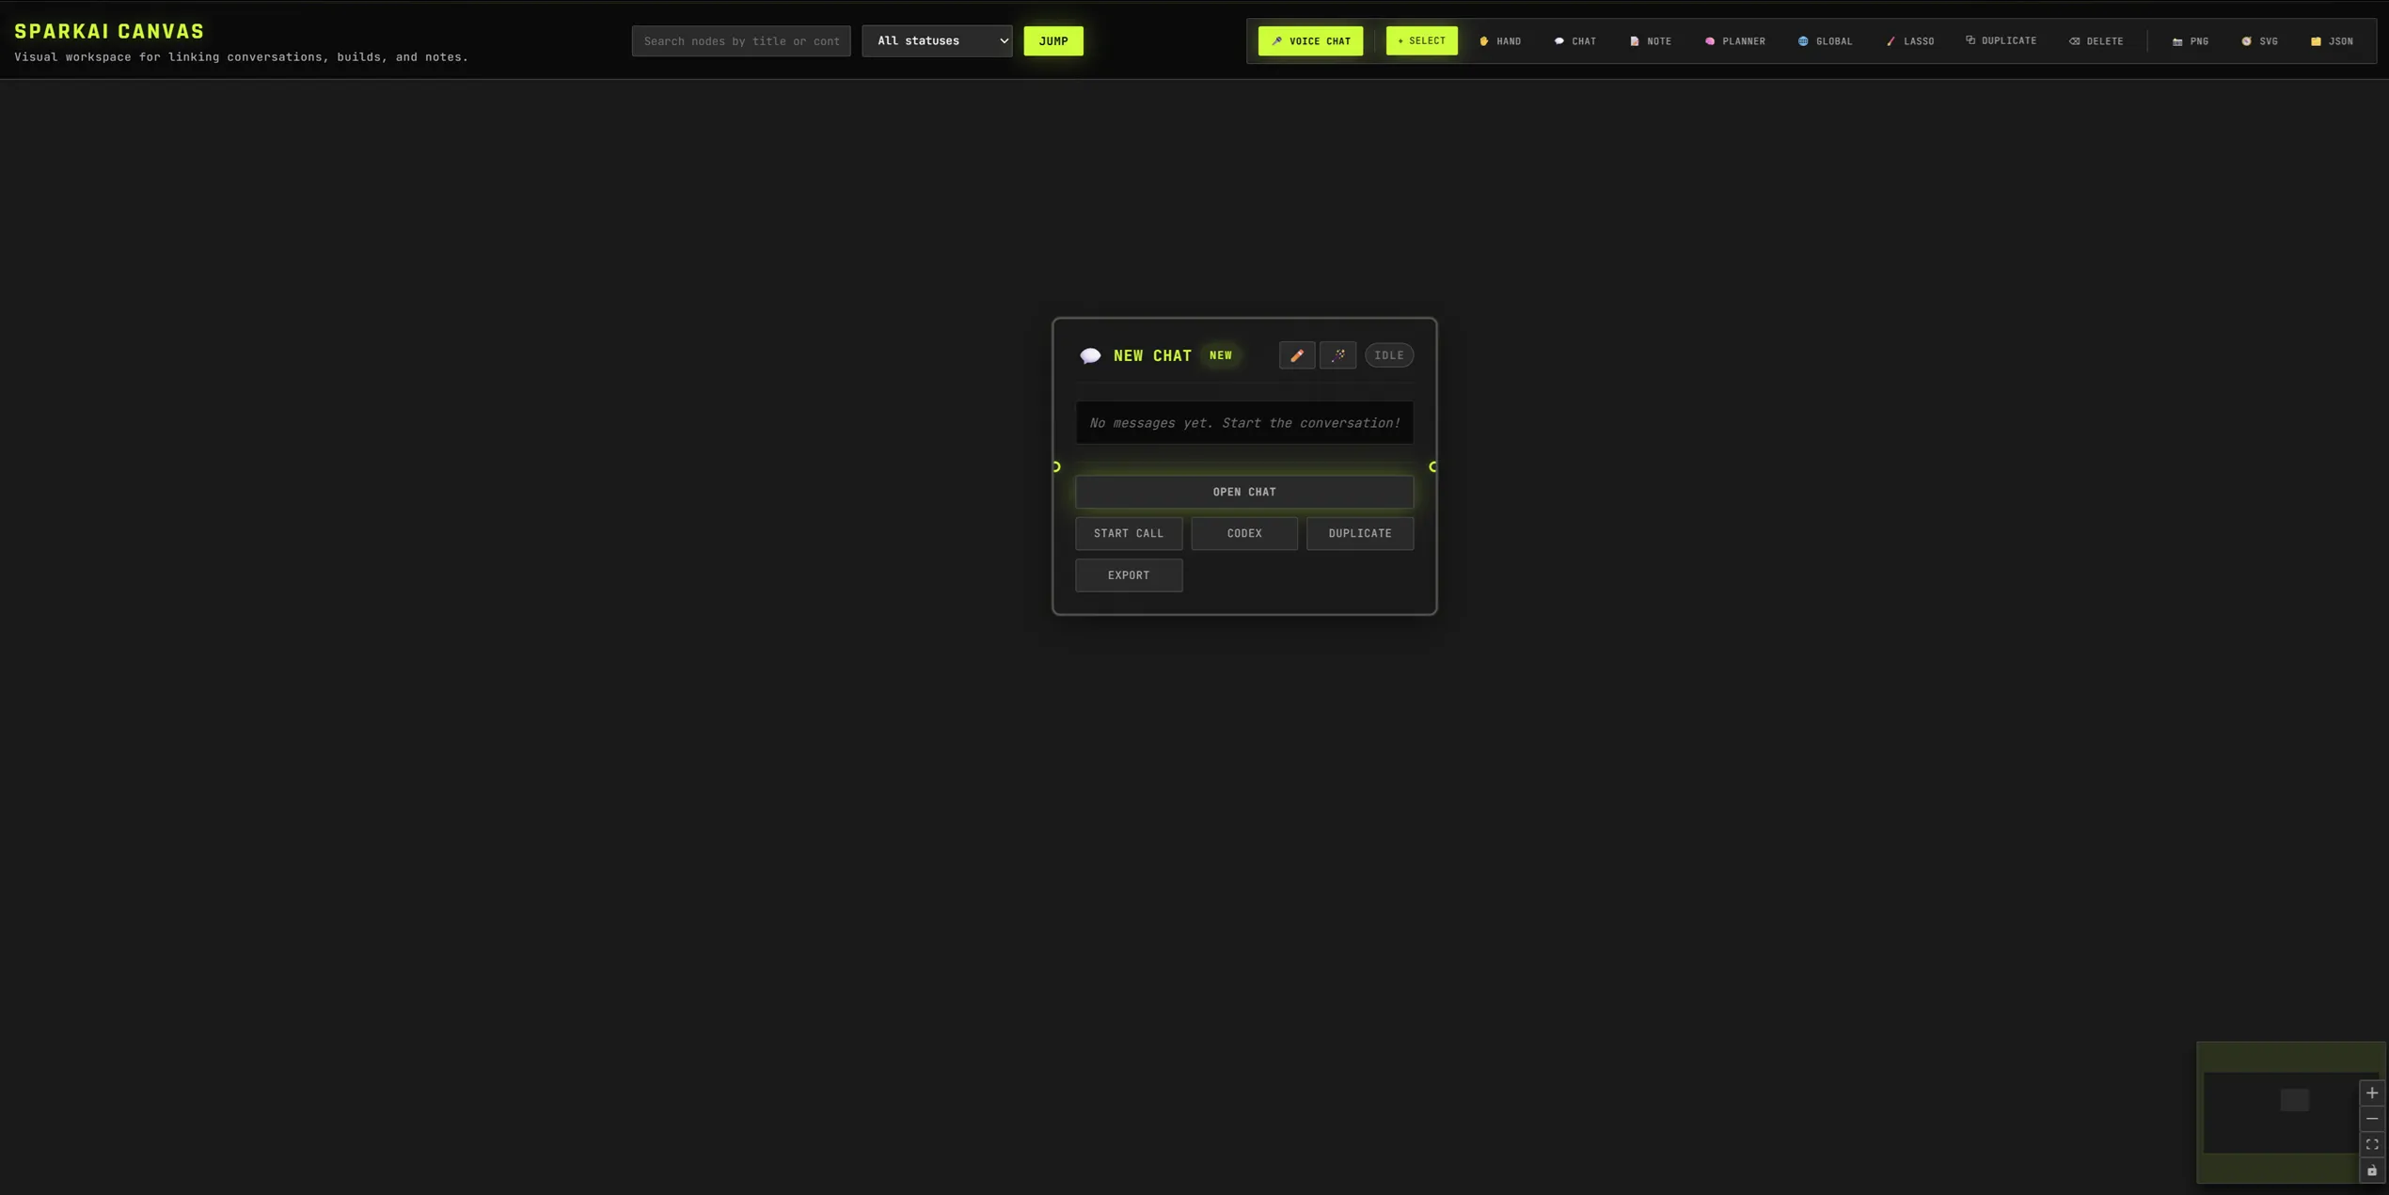Click Export on the chat node
Screen dimensions: 2389x1195
[x=1129, y=575]
